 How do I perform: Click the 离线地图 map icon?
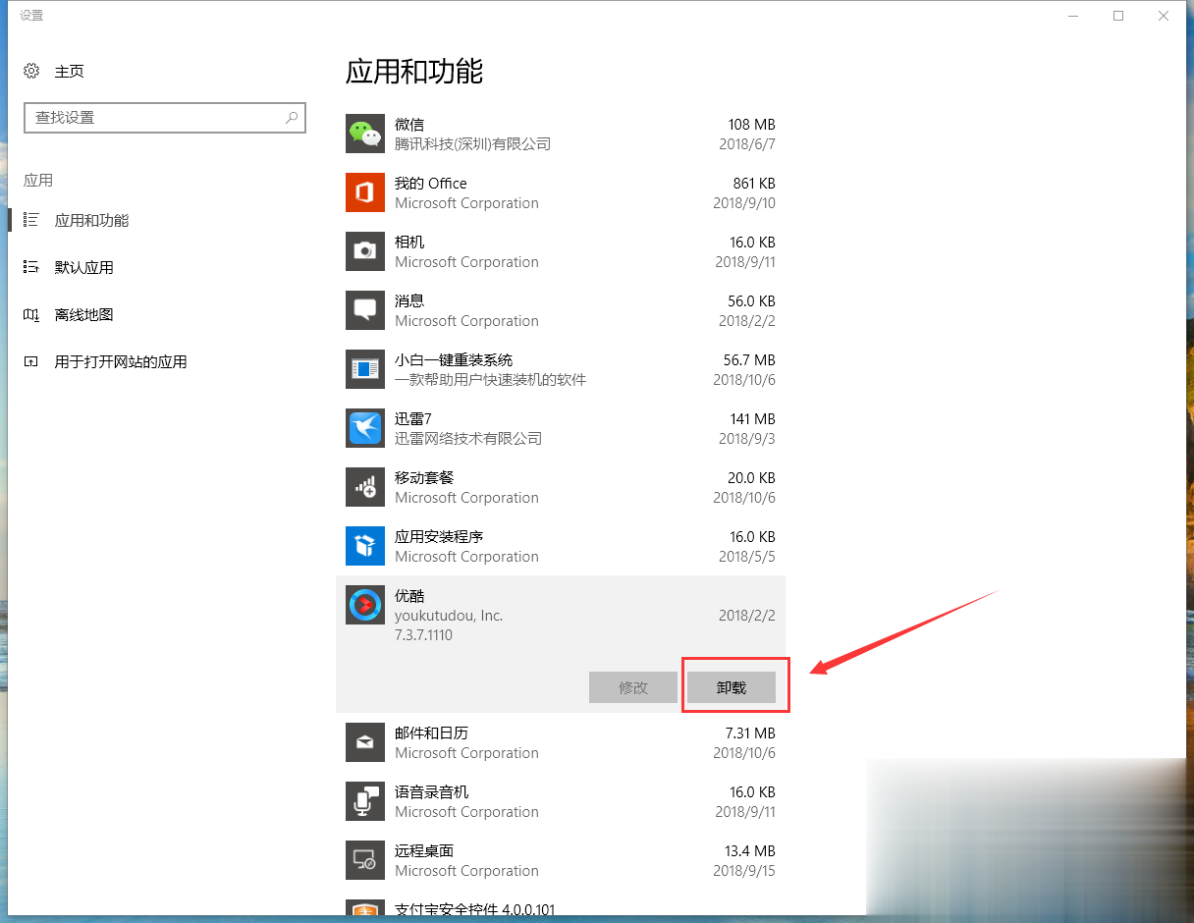pyautogui.click(x=31, y=314)
